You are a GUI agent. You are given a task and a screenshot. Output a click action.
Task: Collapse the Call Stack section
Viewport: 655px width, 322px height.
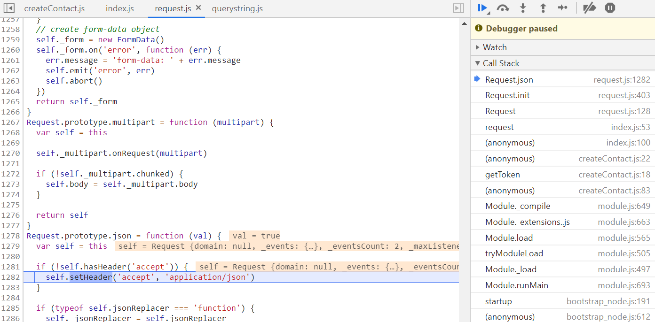click(x=563, y=63)
